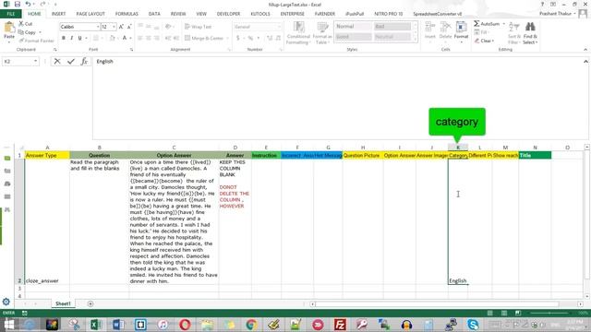
Task: Open Conditional Formatting menu
Action: (298, 33)
